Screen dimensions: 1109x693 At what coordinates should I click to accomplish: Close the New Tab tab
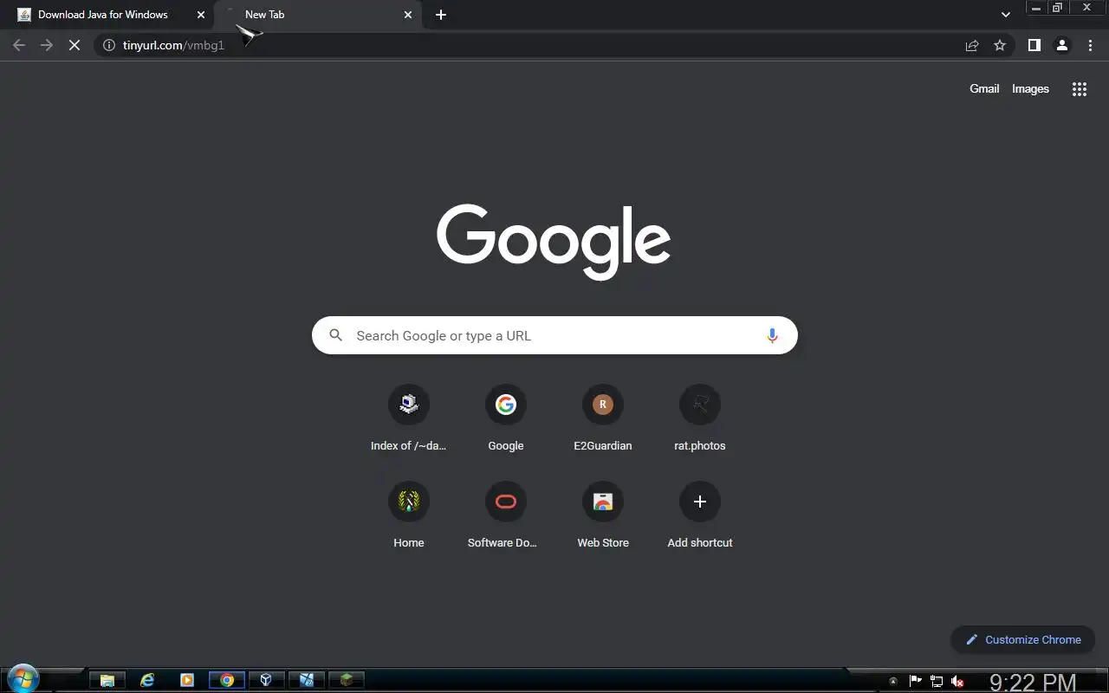(408, 15)
